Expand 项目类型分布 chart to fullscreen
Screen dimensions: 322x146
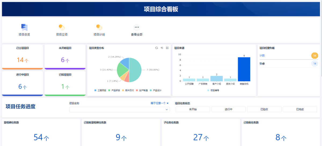[x=167, y=48]
